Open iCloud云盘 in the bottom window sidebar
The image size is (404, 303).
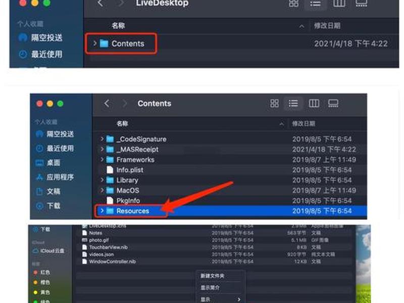pyautogui.click(x=48, y=250)
